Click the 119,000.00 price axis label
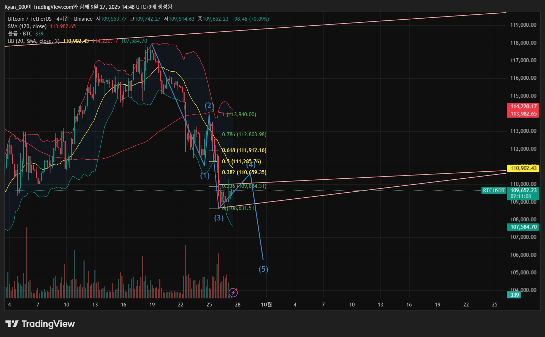The width and height of the screenshot is (545, 337). click(523, 25)
